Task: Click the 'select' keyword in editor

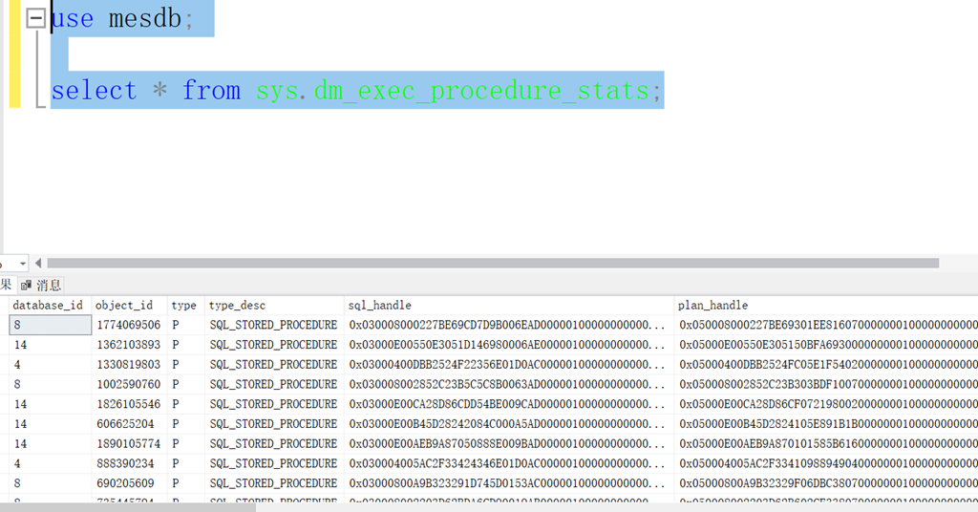Action: point(95,91)
